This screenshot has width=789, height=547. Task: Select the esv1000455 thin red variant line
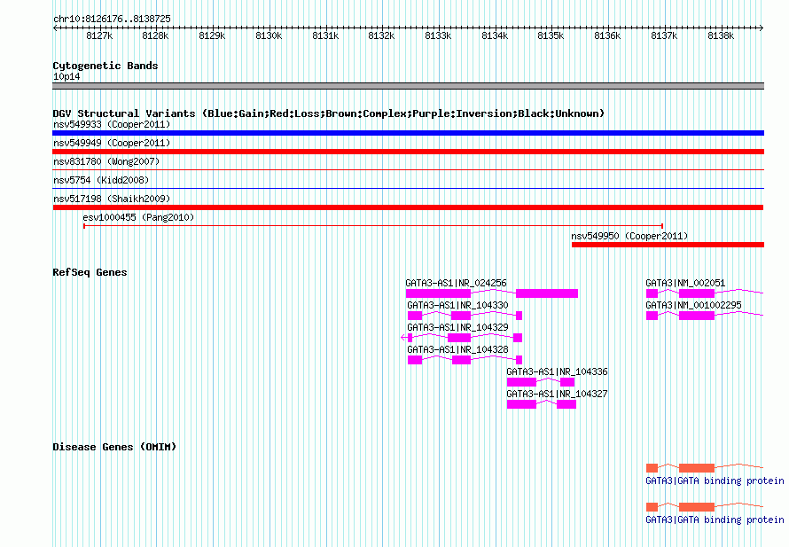coord(373,226)
